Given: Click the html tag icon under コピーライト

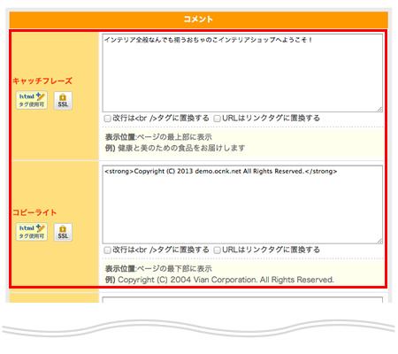Looking at the screenshot, I should click(x=32, y=232).
